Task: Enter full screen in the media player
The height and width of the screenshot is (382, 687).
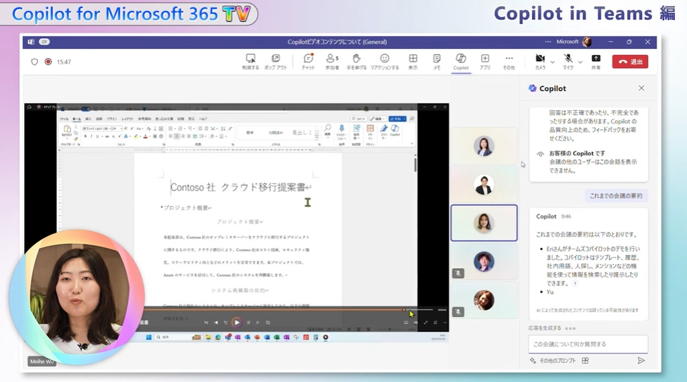Action: tap(425, 322)
